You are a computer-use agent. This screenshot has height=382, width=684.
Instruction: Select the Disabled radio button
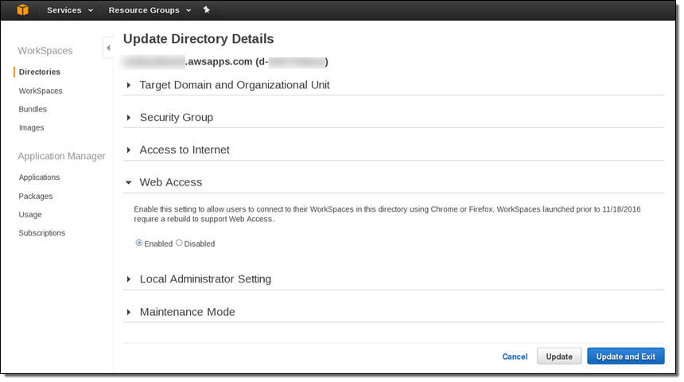179,244
